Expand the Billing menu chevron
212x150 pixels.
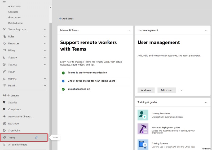pyautogui.click(x=45, y=51)
